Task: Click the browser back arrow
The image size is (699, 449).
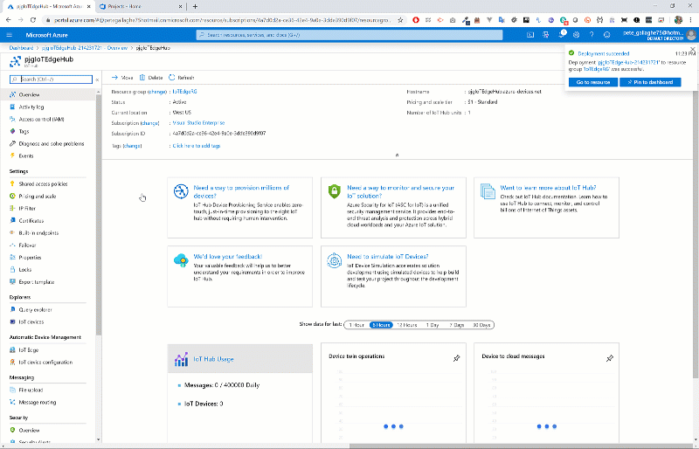Action: pyautogui.click(x=8, y=19)
